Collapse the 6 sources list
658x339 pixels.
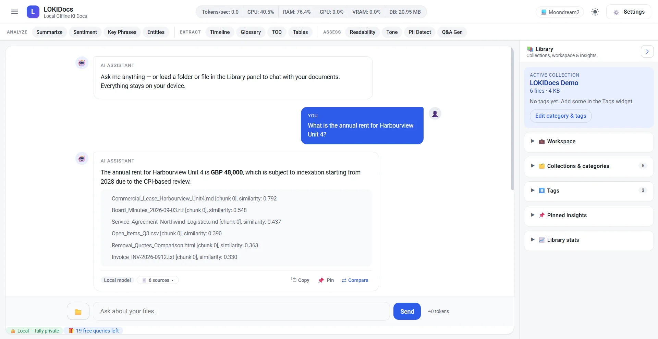click(x=158, y=280)
